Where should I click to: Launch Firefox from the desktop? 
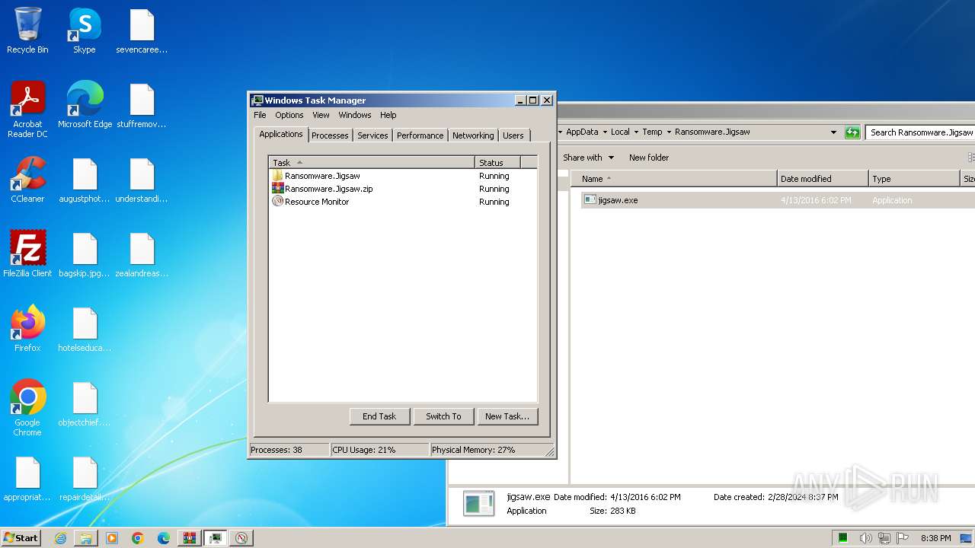(x=27, y=329)
